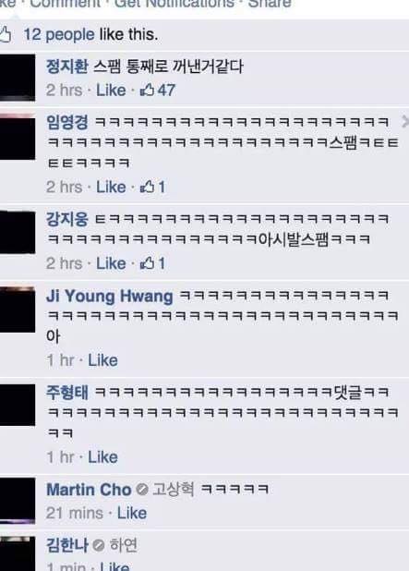Open 정지환's profile name link
The width and height of the screenshot is (409, 571).
[67, 67]
